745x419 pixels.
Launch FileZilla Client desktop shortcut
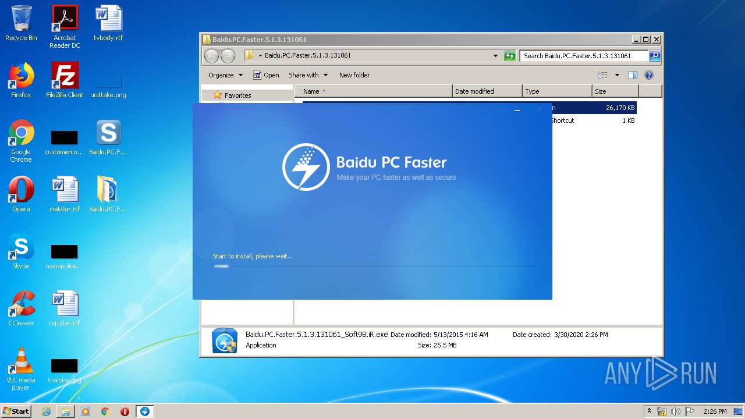click(65, 80)
